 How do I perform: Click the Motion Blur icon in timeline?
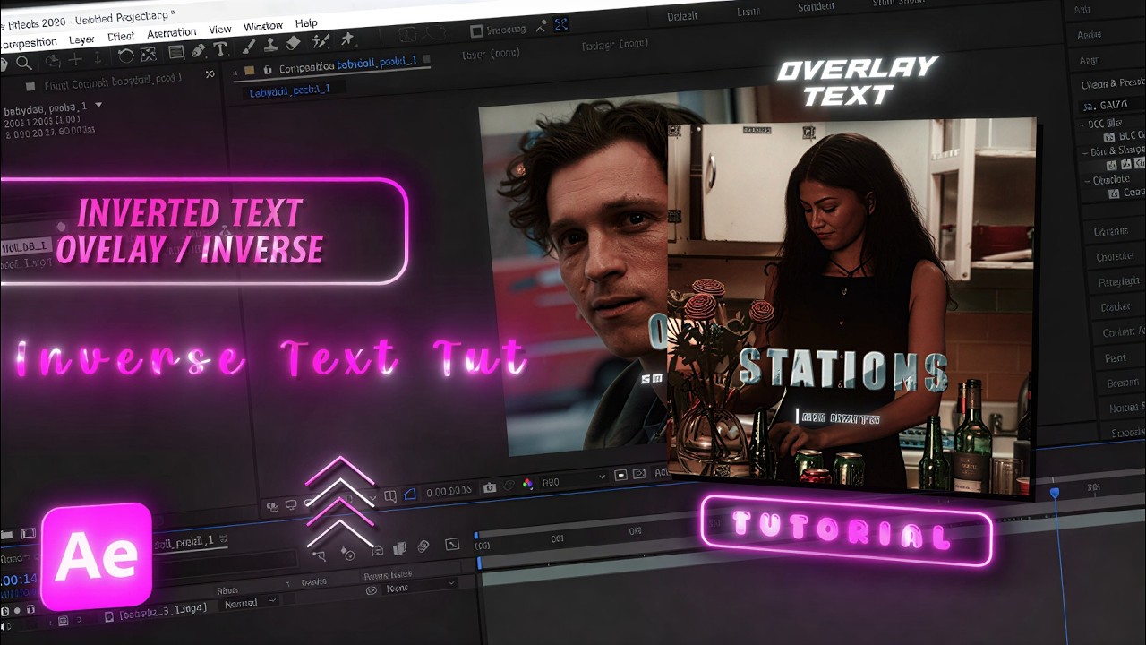point(423,546)
